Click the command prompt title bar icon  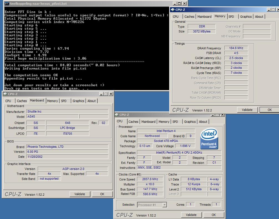coord(7,4)
